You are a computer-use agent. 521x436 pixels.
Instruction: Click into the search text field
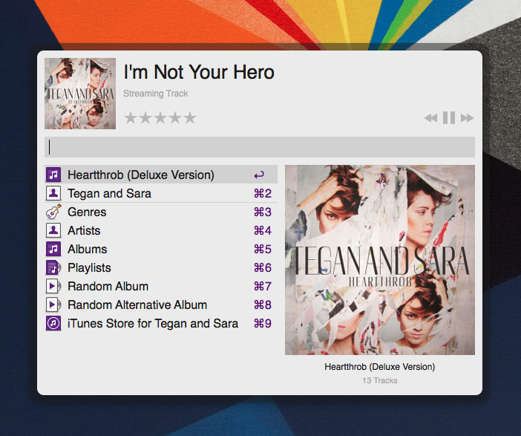260,147
